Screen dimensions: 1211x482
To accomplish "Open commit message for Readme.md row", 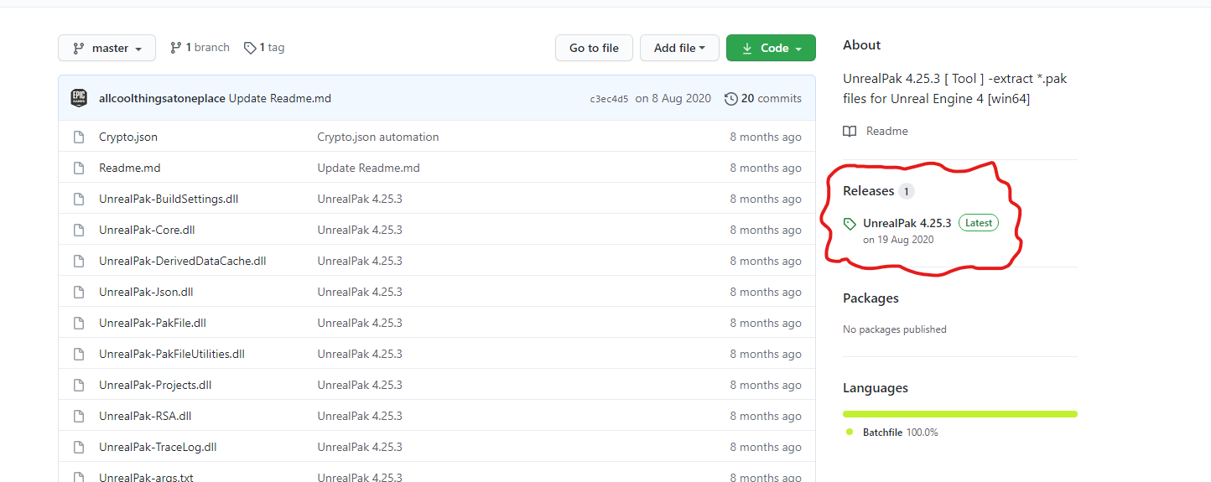I will point(368,168).
